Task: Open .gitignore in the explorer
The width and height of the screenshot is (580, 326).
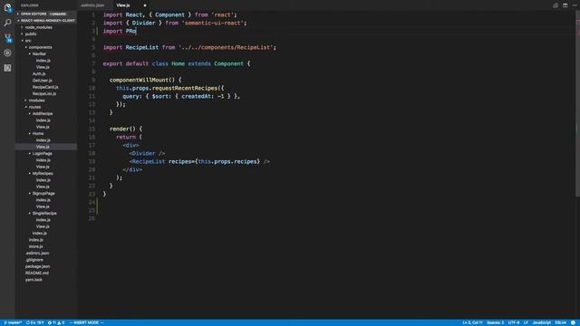Action: point(34,260)
